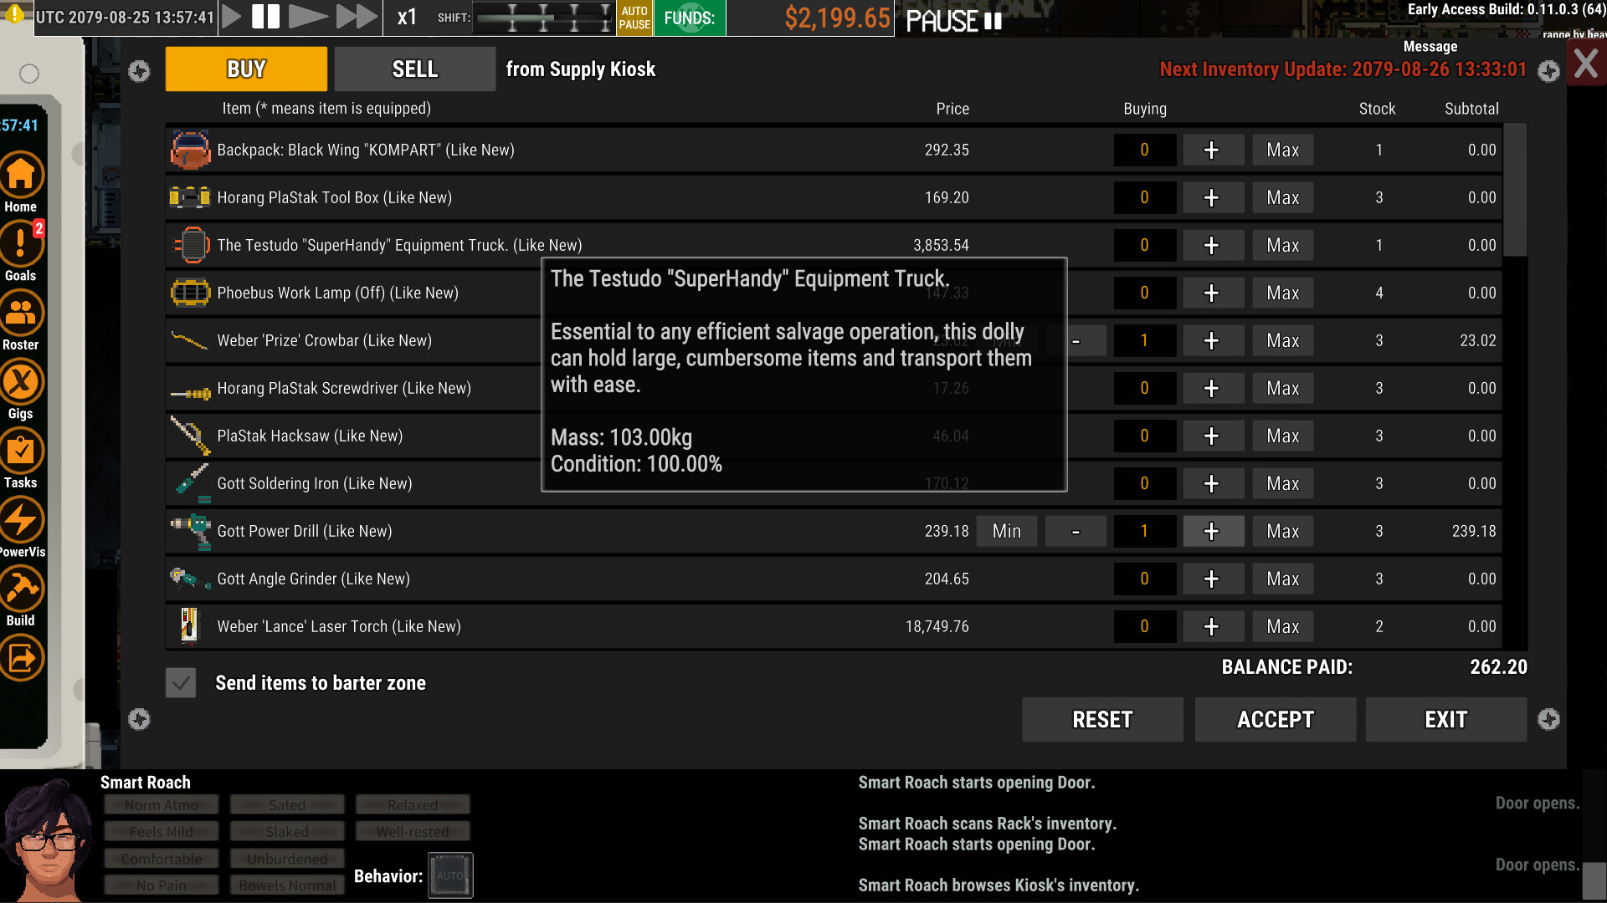
Task: Decrease Power Drill quantity with minus
Action: tap(1076, 532)
